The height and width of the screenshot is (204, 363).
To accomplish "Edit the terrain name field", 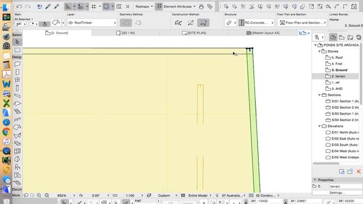I will click(x=345, y=186).
